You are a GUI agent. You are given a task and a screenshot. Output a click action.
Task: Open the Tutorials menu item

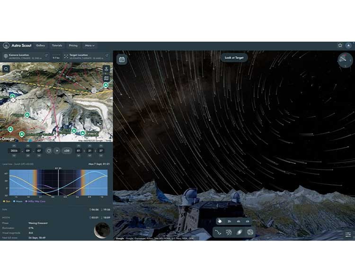click(x=57, y=45)
